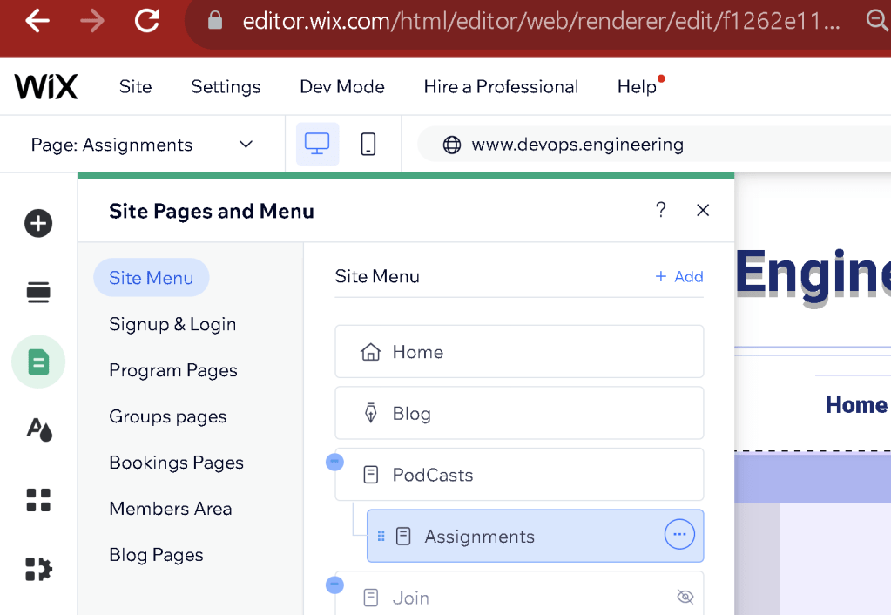Close the Site Pages and Menu panel
The image size is (891, 615).
703,210
